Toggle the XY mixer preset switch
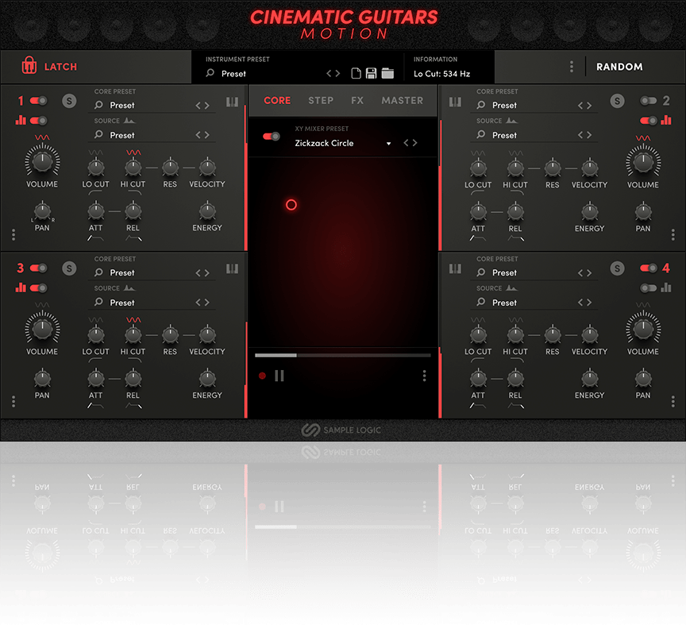This screenshot has width=686, height=625. pyautogui.click(x=271, y=137)
